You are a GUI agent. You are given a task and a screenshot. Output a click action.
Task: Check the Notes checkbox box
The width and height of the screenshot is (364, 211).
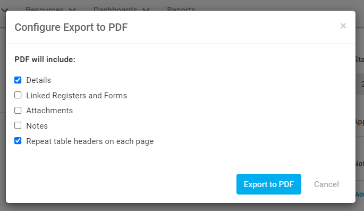pyautogui.click(x=18, y=125)
